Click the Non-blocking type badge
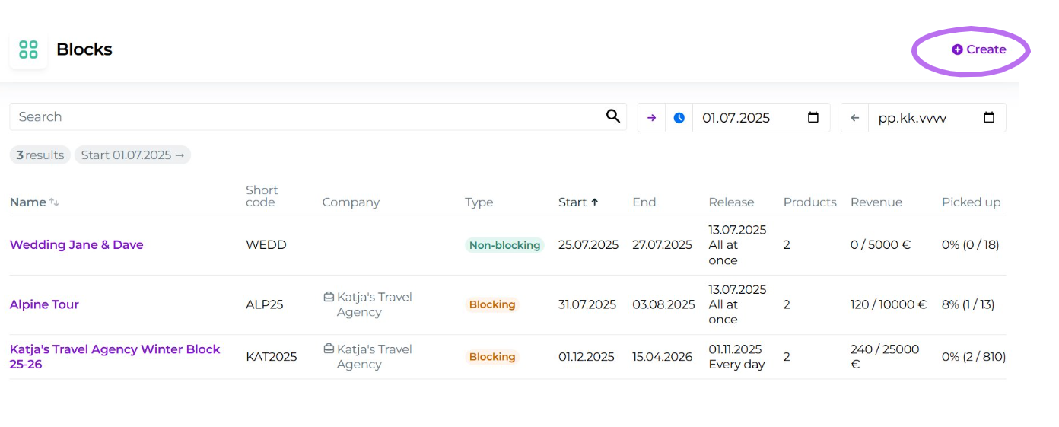Screen dimensions: 1059x427 (x=504, y=245)
